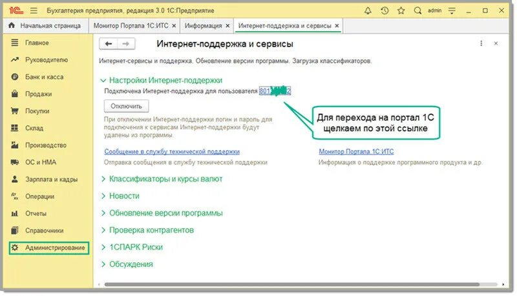Click the scrollbar left arrow

click(x=99, y=284)
